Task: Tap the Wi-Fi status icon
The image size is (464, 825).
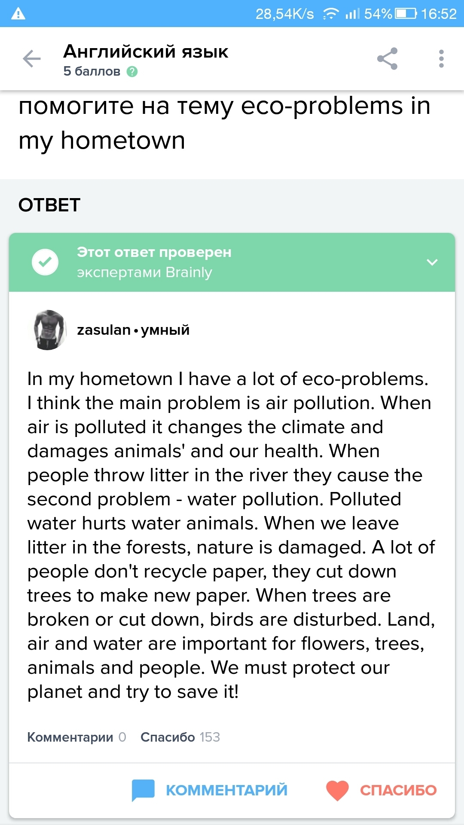Action: 330,14
